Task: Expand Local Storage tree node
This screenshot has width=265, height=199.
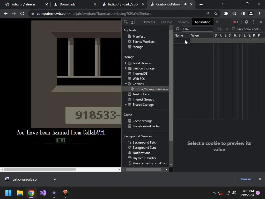Action: click(126, 63)
